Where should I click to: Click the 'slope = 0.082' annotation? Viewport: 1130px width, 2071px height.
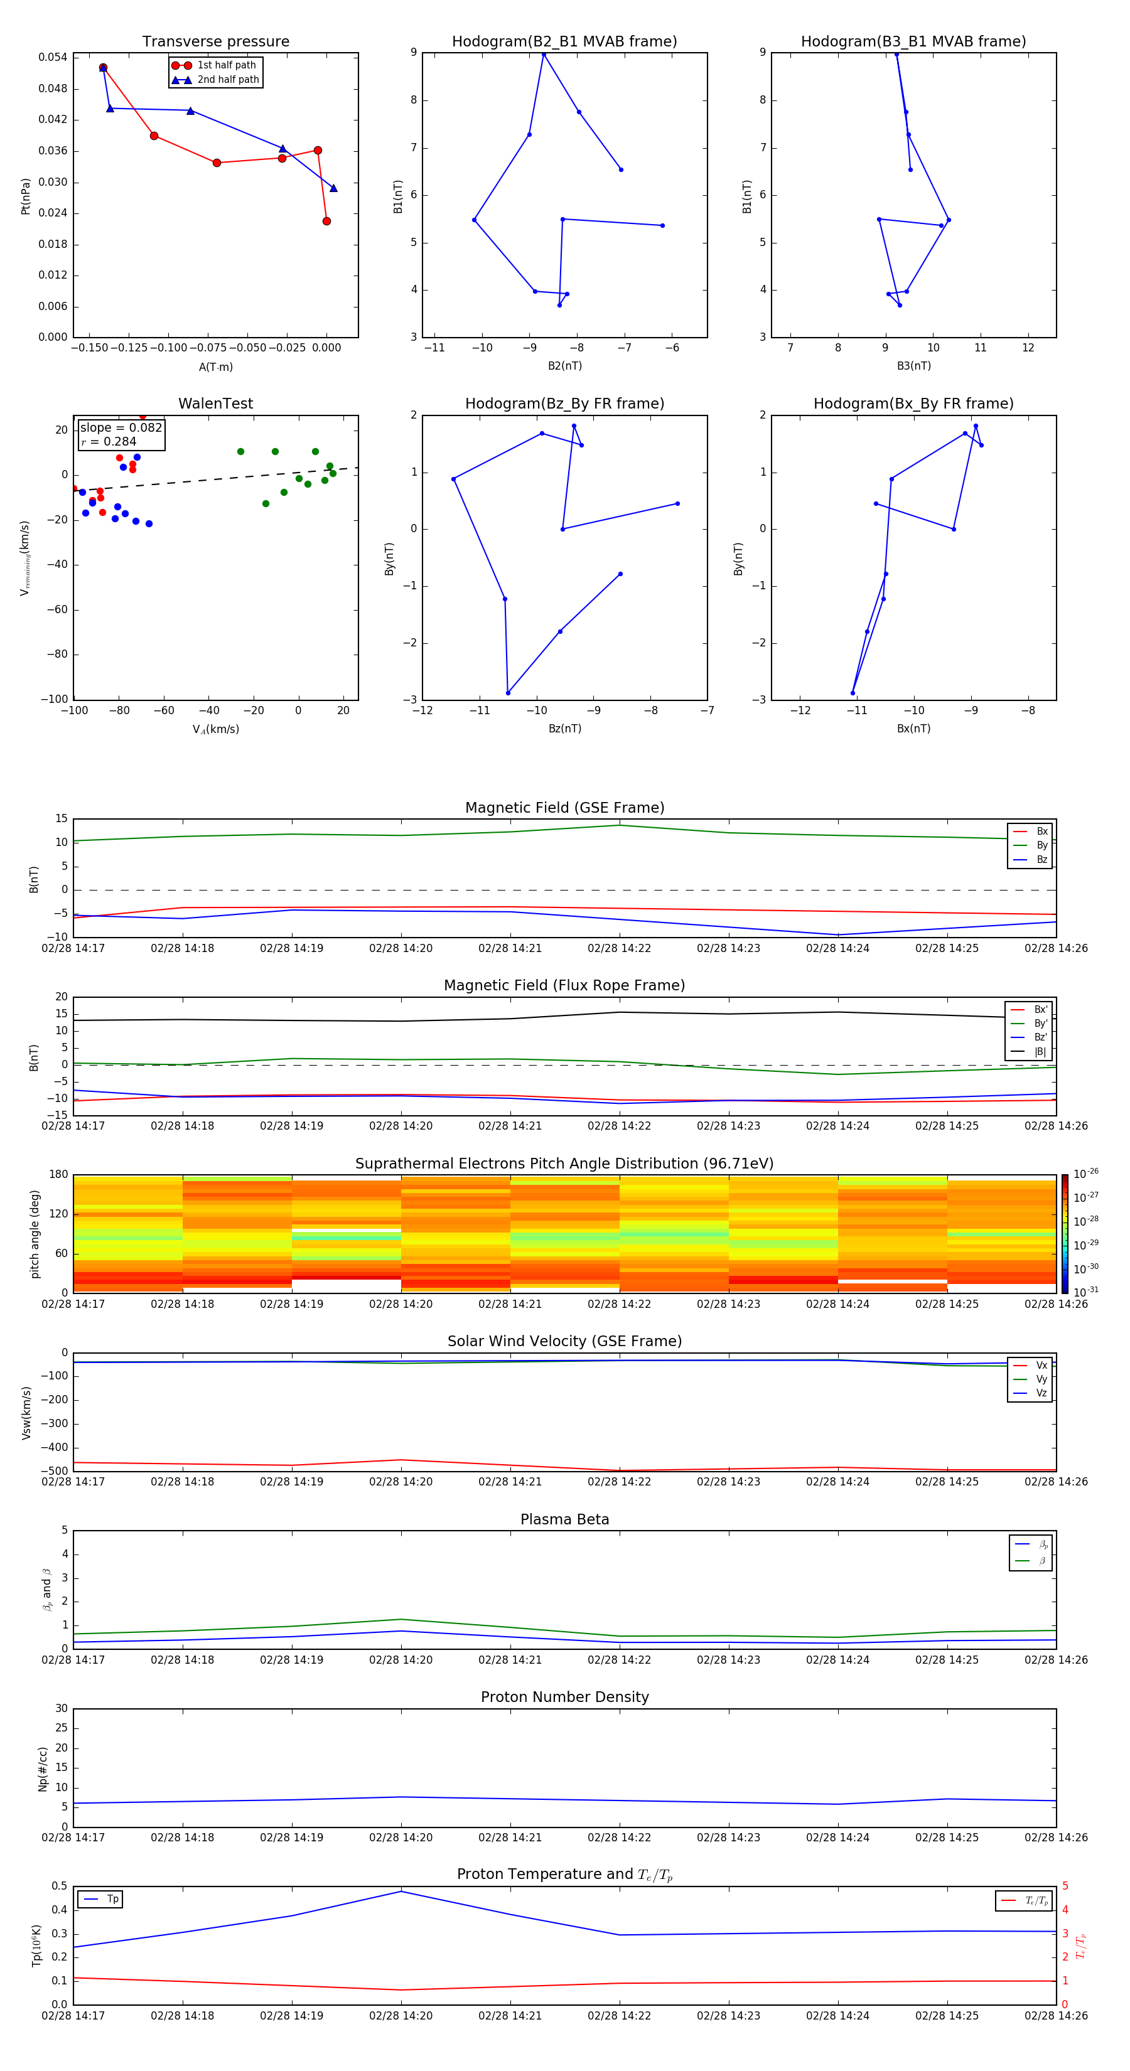coord(121,428)
